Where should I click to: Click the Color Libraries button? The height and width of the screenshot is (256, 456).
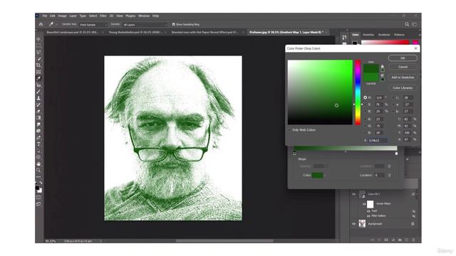click(x=403, y=87)
